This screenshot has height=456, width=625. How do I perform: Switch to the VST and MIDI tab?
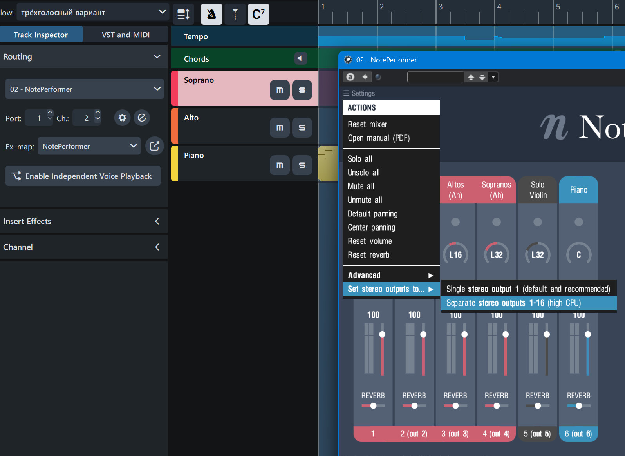(126, 35)
